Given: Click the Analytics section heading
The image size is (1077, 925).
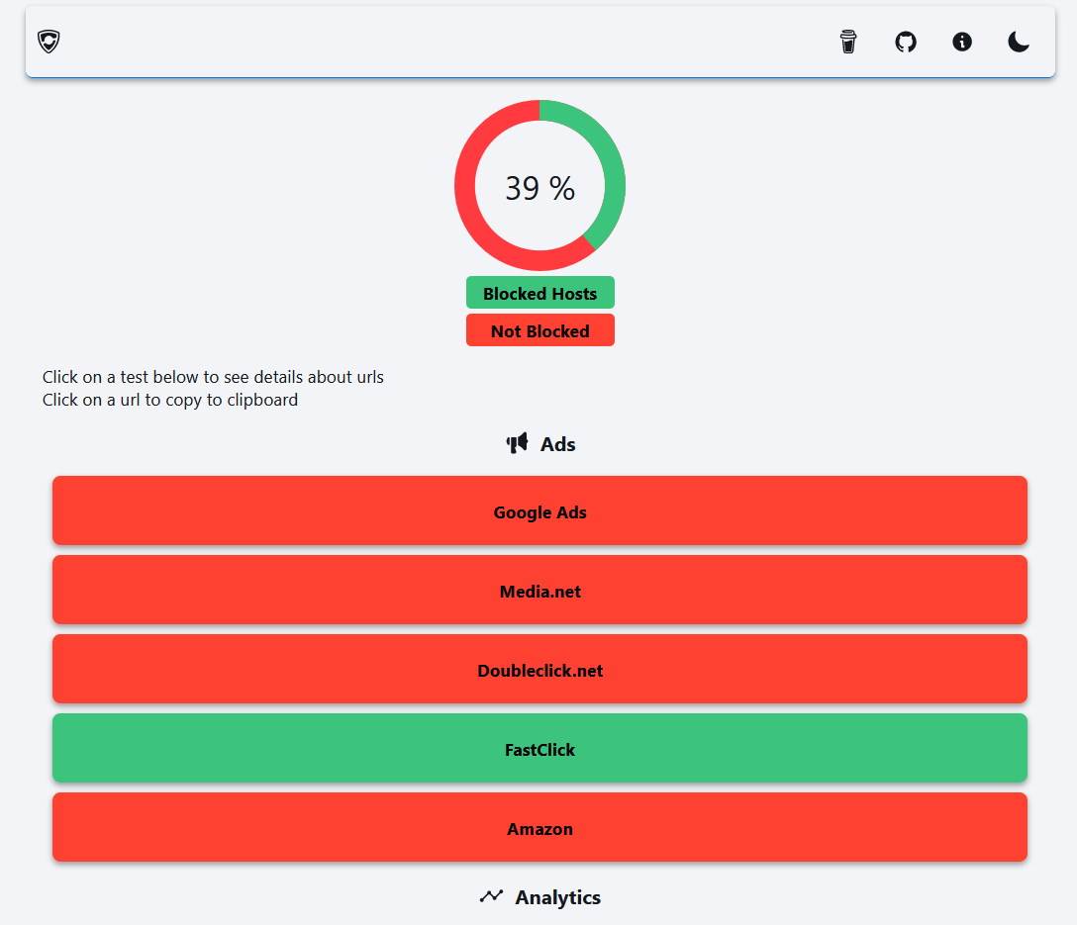Looking at the screenshot, I should point(557,897).
